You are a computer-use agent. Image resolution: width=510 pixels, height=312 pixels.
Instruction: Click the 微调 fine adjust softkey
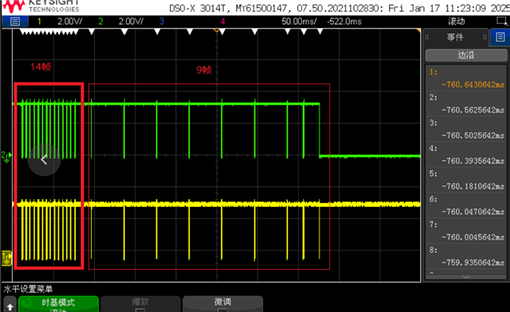(x=223, y=304)
